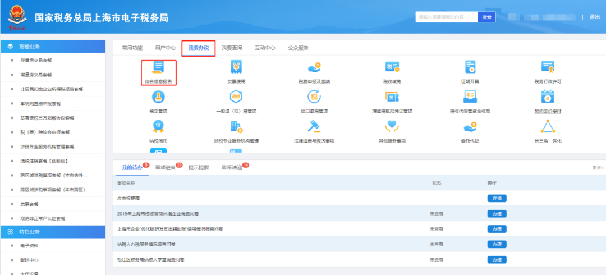Open 签署银税三方划缴协议套餐
The width and height of the screenshot is (606, 275).
pyautogui.click(x=47, y=118)
